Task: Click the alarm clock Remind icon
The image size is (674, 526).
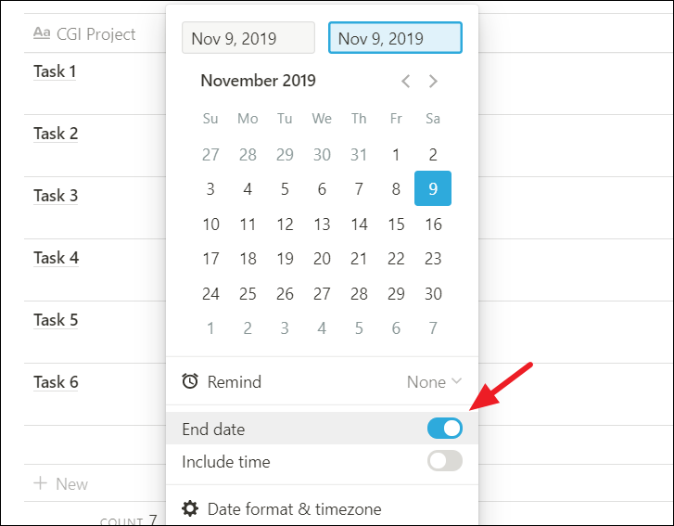Action: tap(190, 381)
